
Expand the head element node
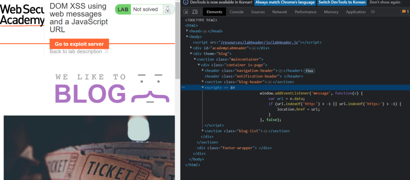click(187, 31)
